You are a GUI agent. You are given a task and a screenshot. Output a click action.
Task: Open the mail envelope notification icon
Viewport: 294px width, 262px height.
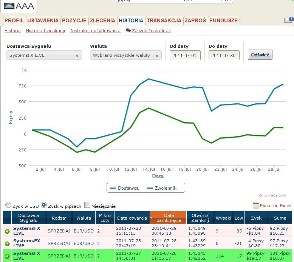pyautogui.click(x=289, y=20)
